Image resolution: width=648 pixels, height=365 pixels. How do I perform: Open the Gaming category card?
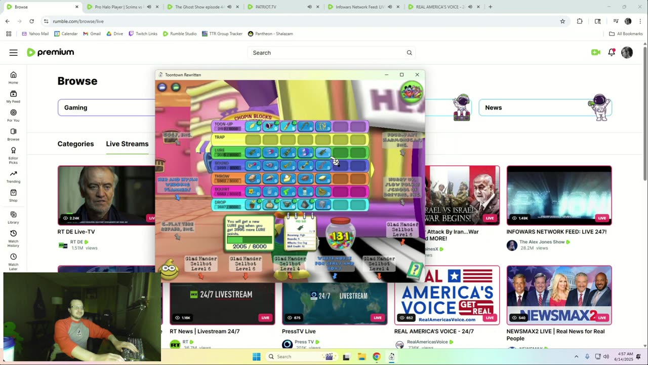[106, 107]
